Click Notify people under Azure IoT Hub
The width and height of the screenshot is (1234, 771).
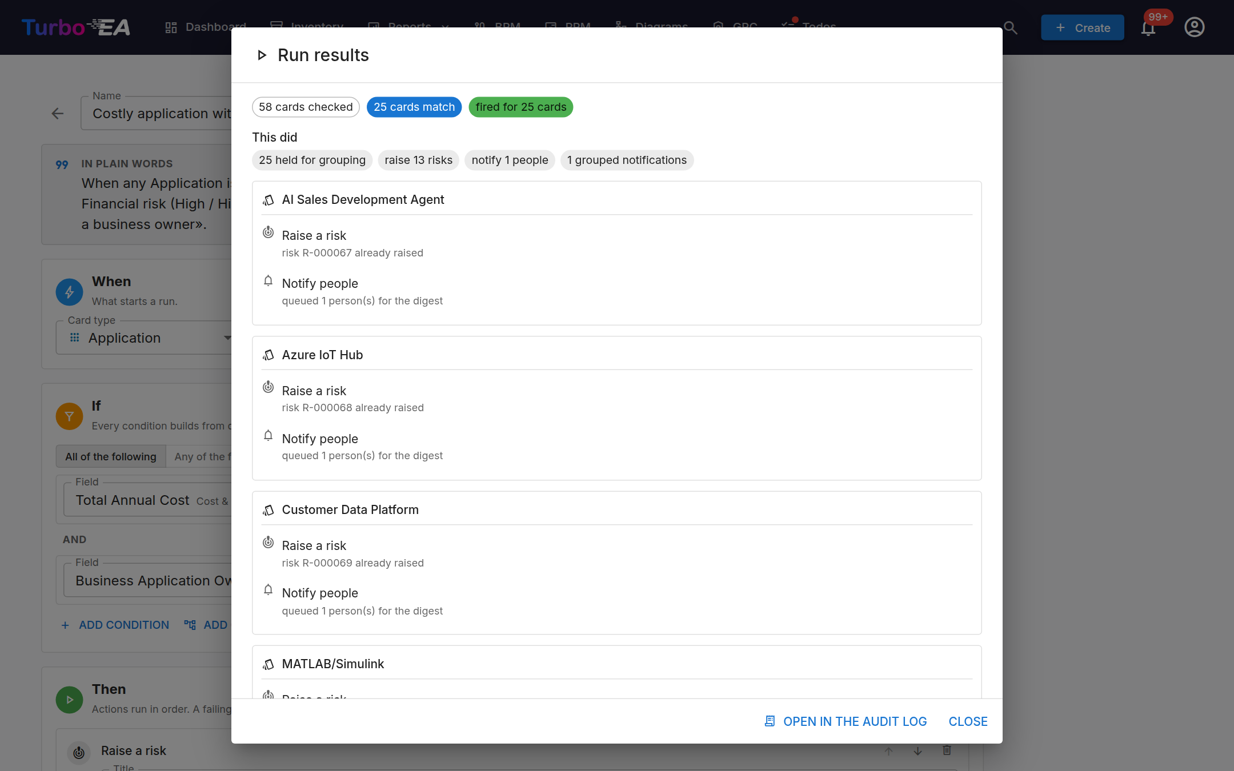320,439
